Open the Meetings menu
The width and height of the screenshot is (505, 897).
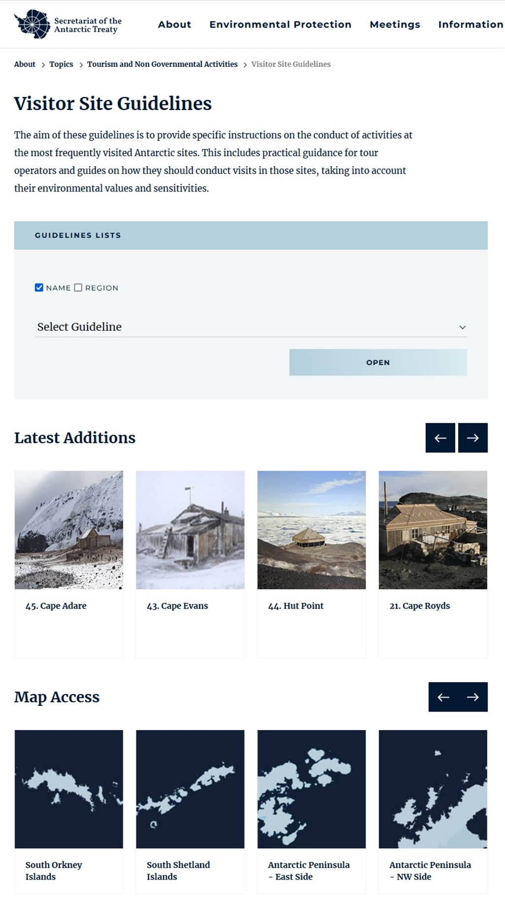coord(395,25)
